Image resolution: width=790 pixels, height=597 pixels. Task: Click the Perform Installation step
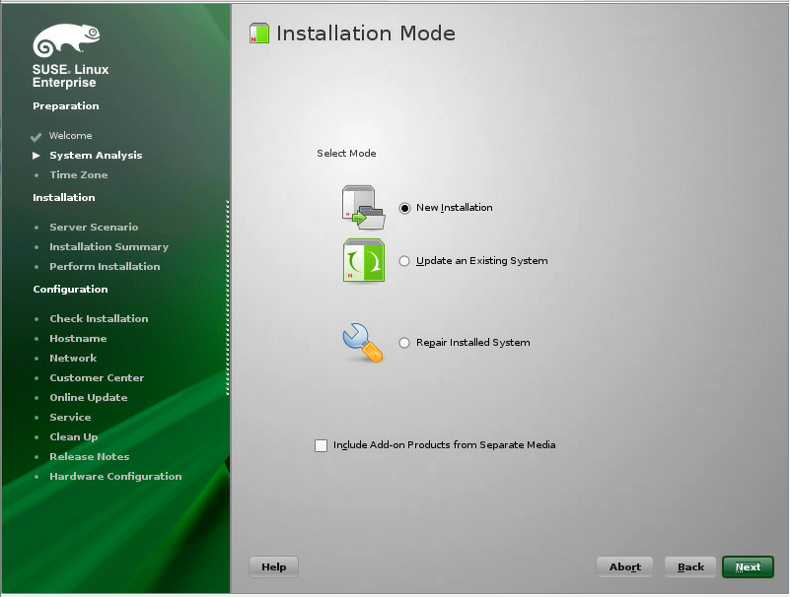[105, 266]
